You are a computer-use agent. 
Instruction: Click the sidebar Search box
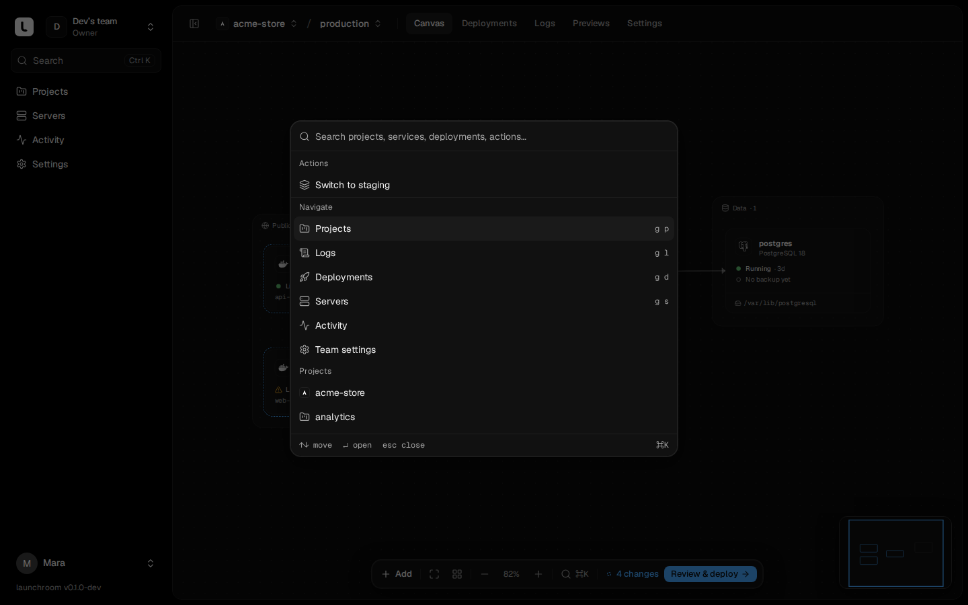point(86,61)
